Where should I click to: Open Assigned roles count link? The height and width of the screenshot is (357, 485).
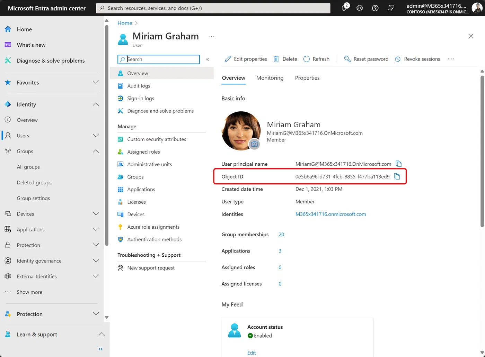(280, 267)
